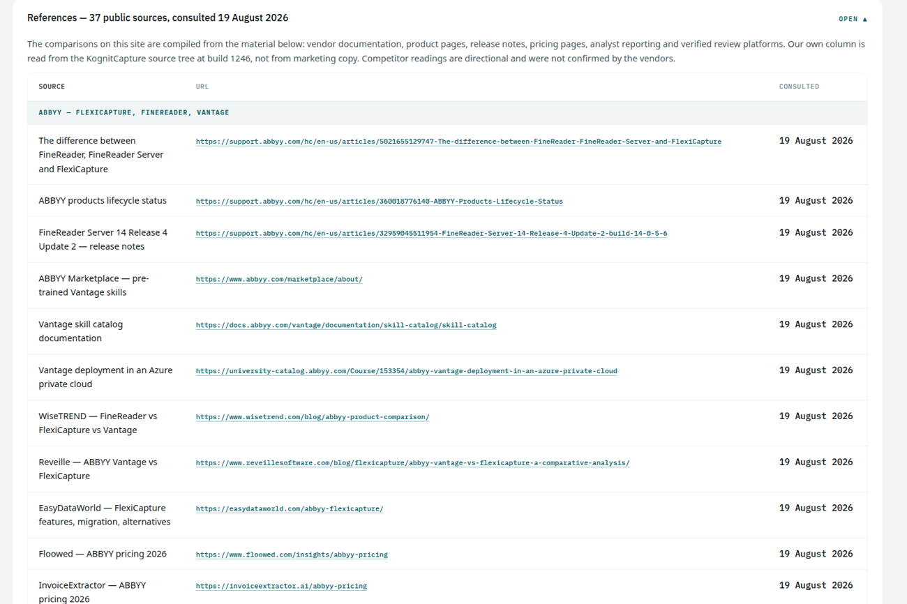Viewport: 907px width, 604px height.
Task: Click the CONSULTED column header
Action: tap(799, 86)
